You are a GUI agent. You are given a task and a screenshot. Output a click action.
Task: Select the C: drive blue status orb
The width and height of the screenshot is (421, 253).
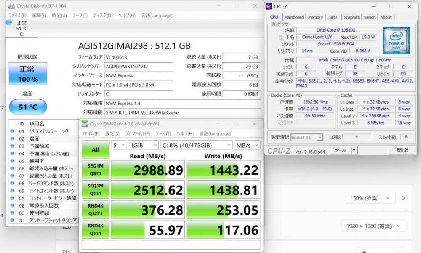(9, 23)
